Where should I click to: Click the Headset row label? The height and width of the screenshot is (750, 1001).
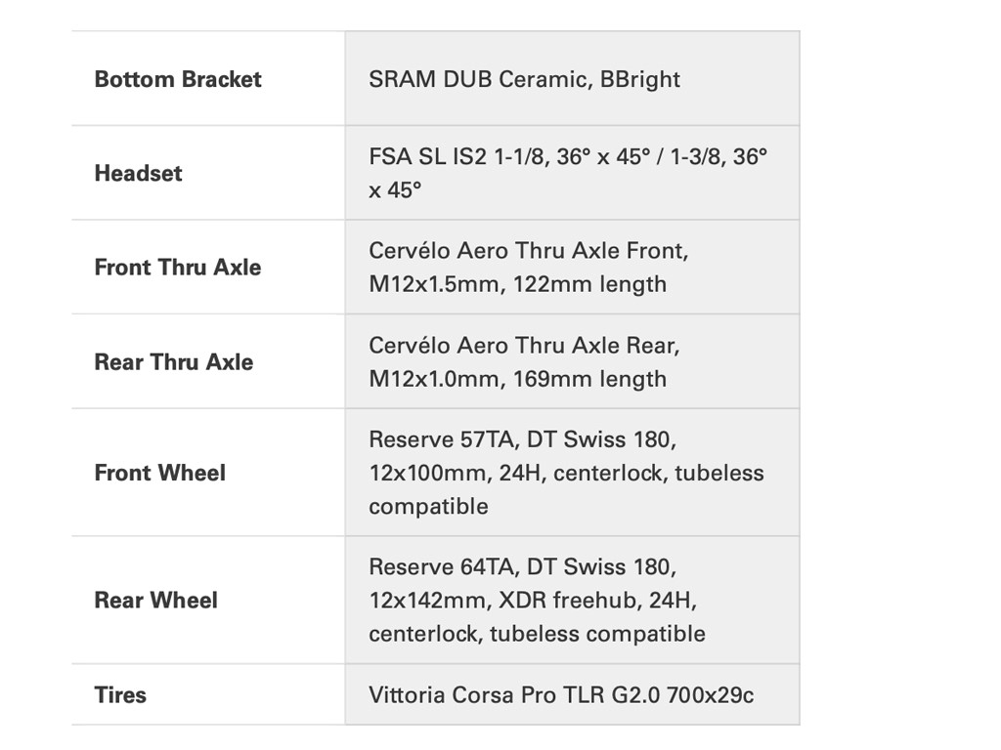(x=138, y=173)
